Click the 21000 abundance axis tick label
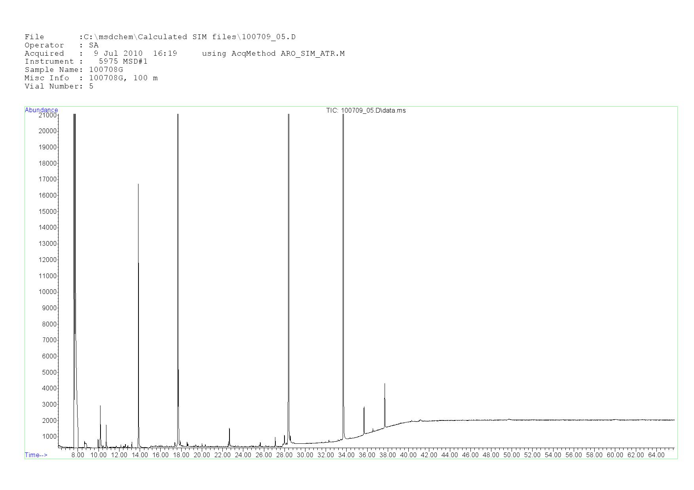 coord(47,115)
